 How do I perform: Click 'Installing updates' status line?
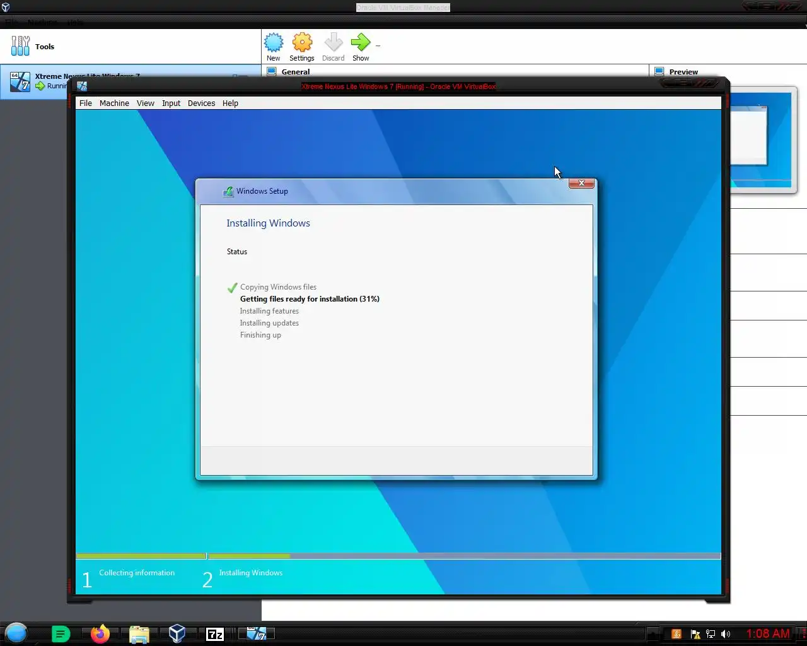click(269, 323)
